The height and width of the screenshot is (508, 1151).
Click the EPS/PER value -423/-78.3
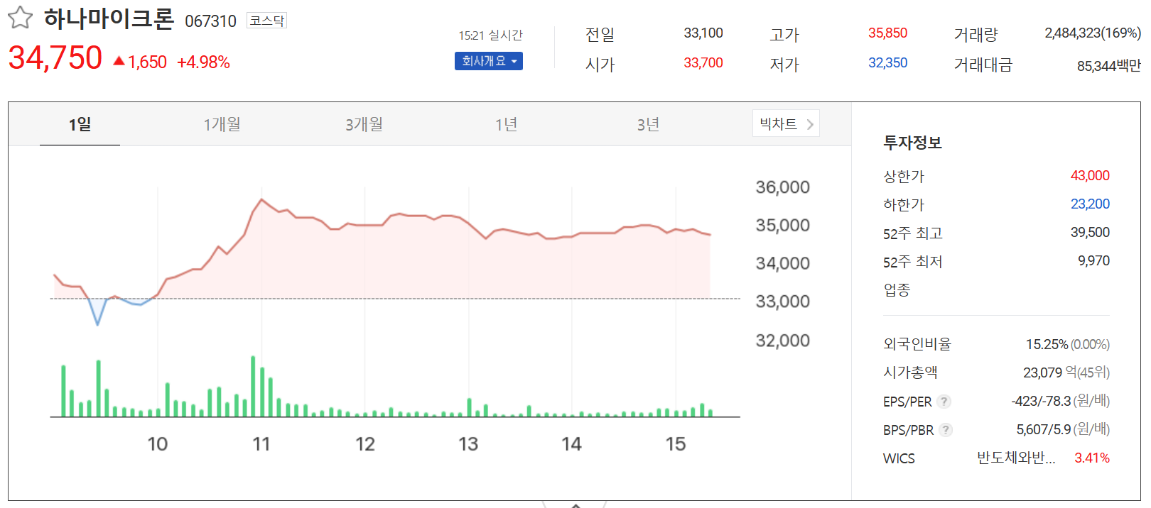click(x=1041, y=402)
